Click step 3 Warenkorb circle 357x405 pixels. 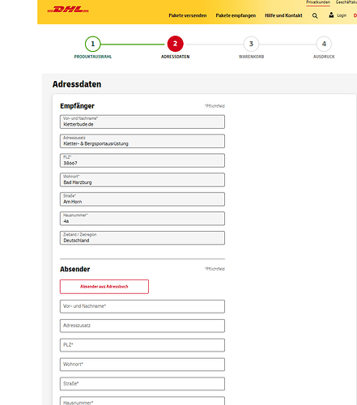tap(251, 44)
